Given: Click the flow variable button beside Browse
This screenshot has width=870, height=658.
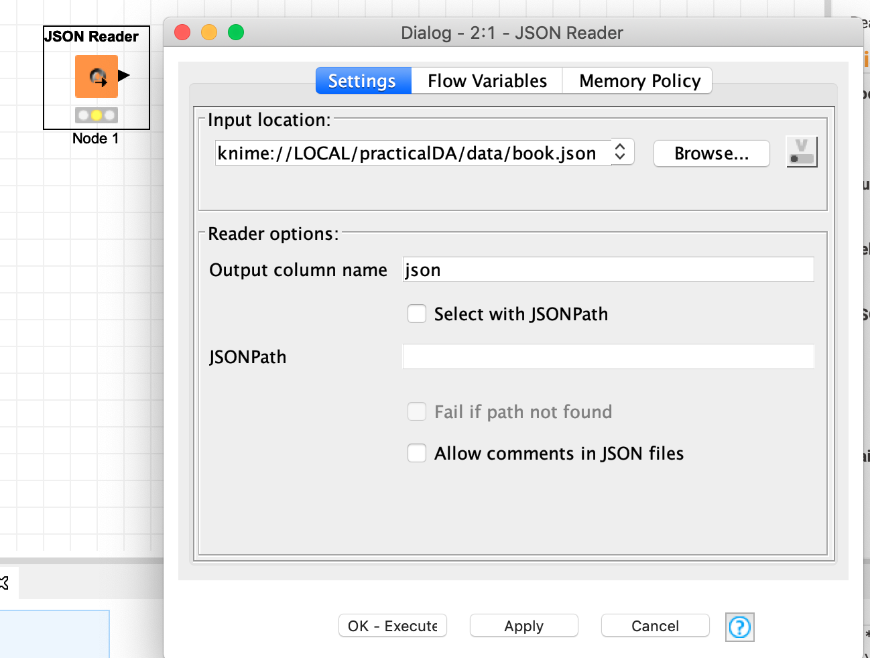Looking at the screenshot, I should (802, 153).
